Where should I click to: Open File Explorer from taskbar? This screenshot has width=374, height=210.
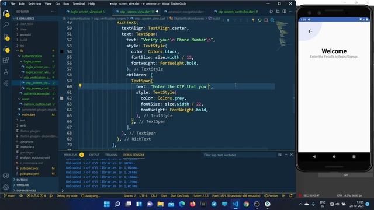click(160, 204)
